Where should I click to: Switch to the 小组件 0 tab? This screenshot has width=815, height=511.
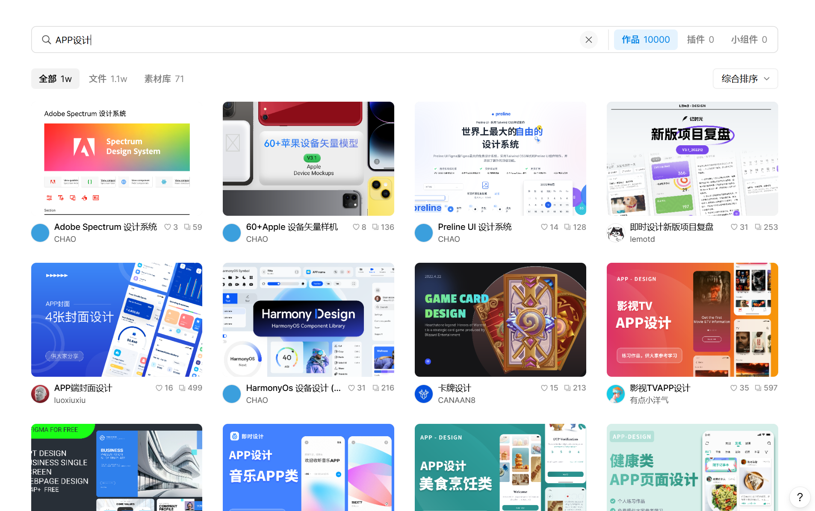click(749, 40)
